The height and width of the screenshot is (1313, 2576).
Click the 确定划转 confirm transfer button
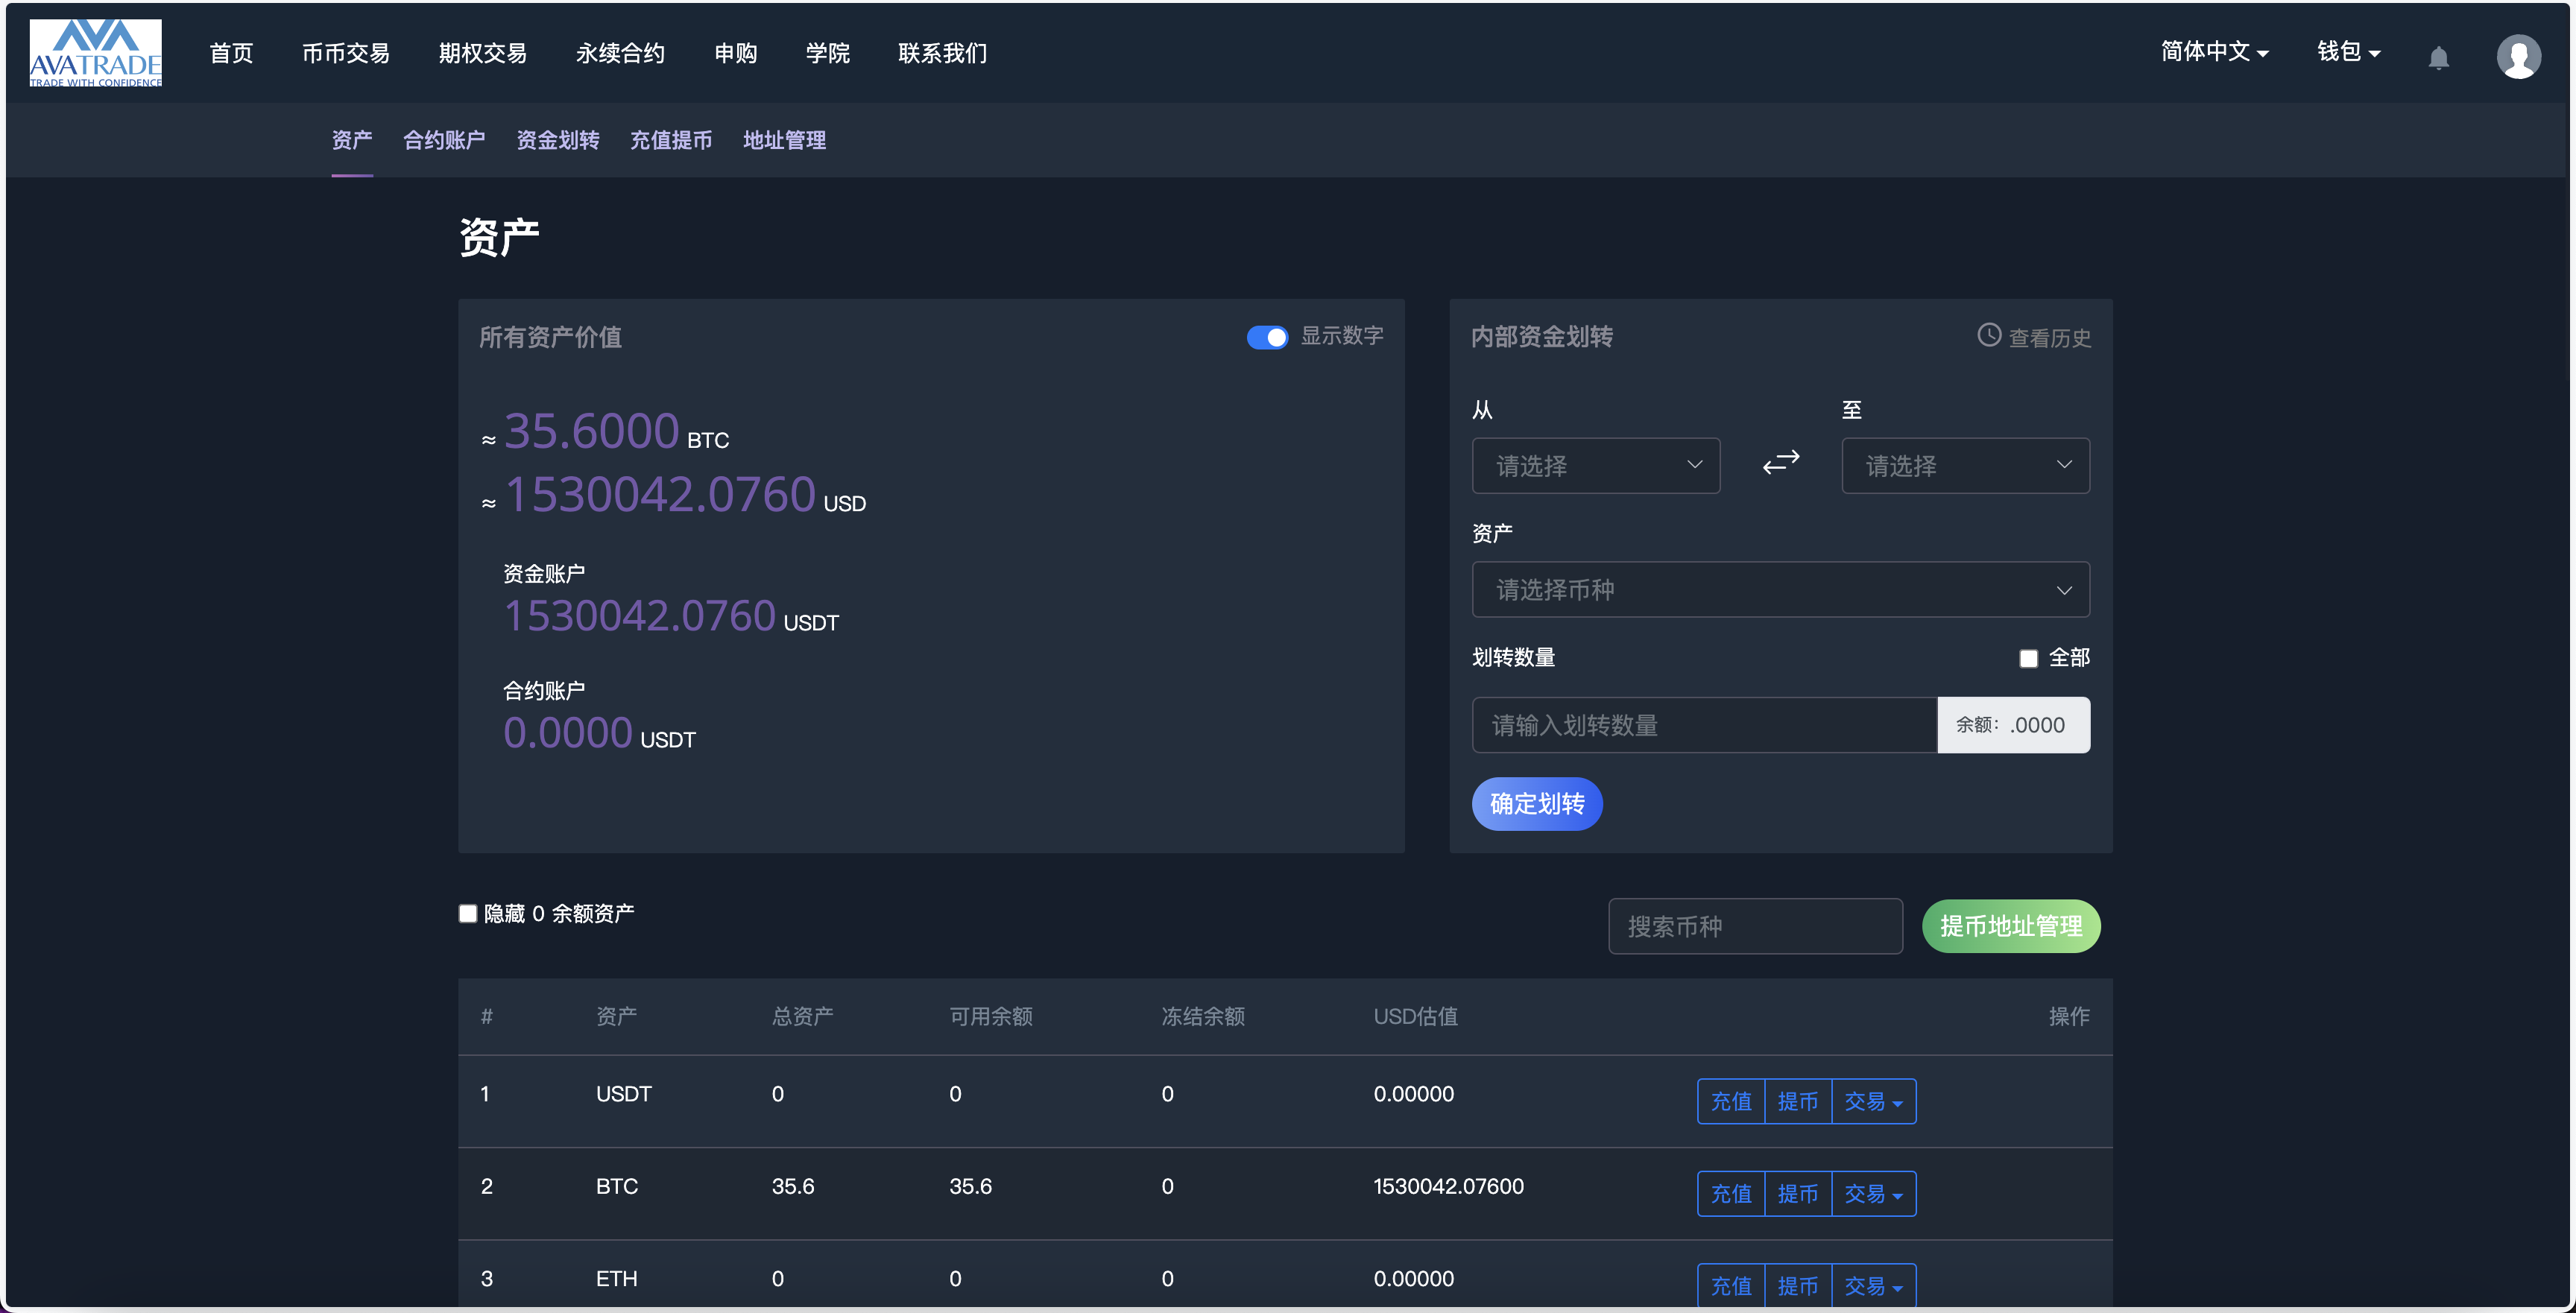pos(1536,804)
